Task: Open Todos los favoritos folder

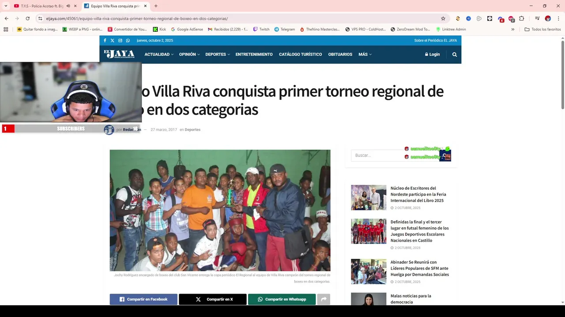Action: [542, 29]
